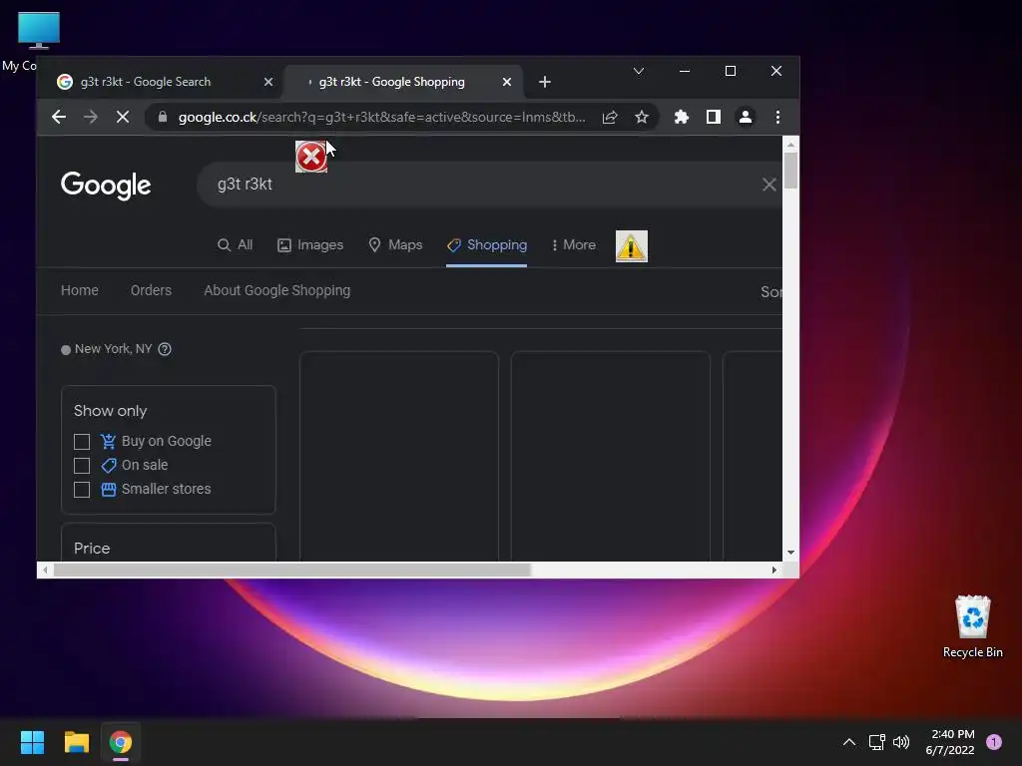This screenshot has height=766, width=1022.
Task: Open the Chrome side panel icon
Action: pyautogui.click(x=714, y=118)
